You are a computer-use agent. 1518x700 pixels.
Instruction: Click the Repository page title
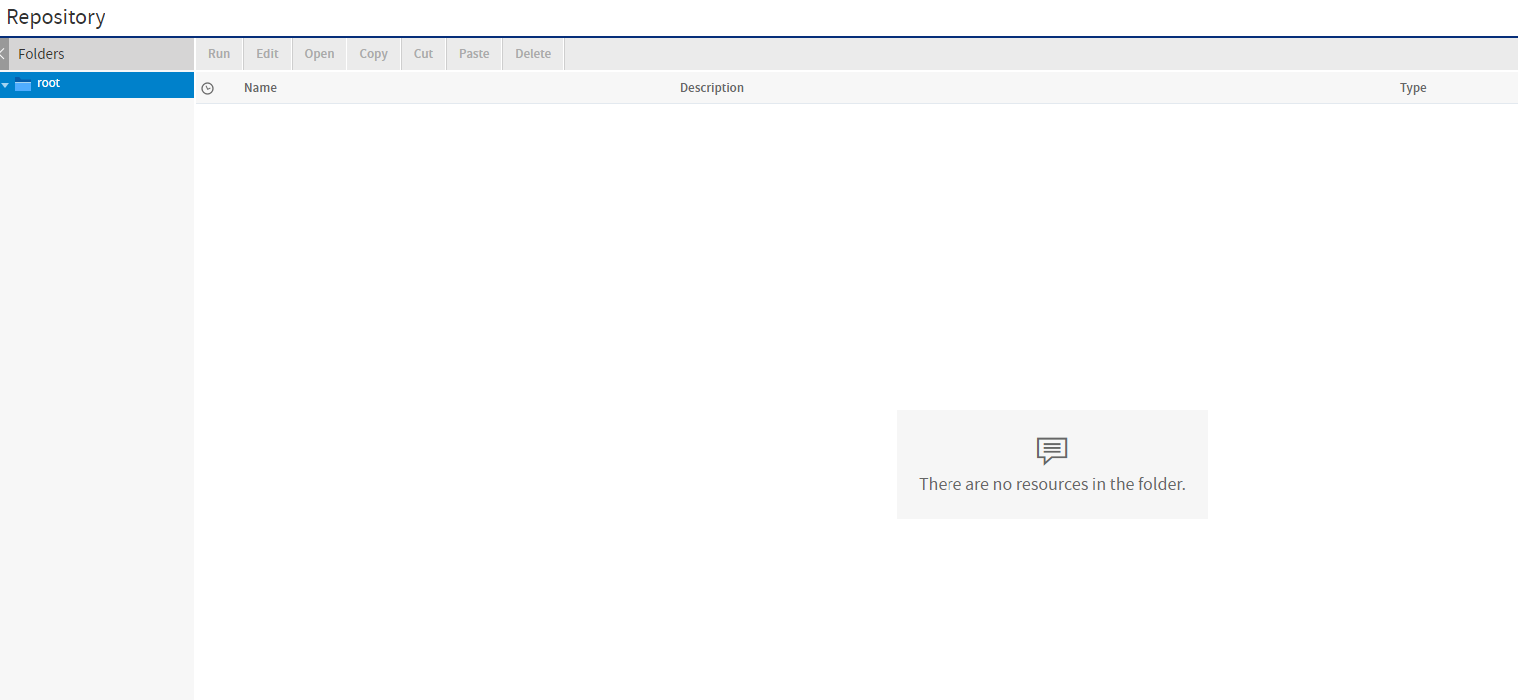click(56, 17)
